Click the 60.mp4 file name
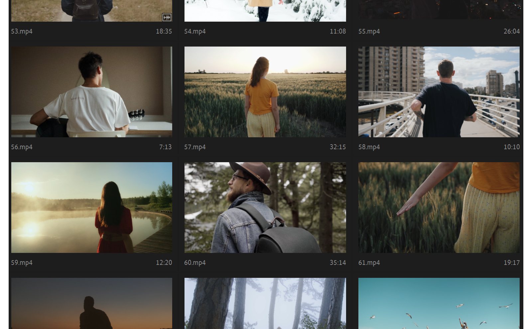The image size is (532, 329). pyautogui.click(x=195, y=263)
